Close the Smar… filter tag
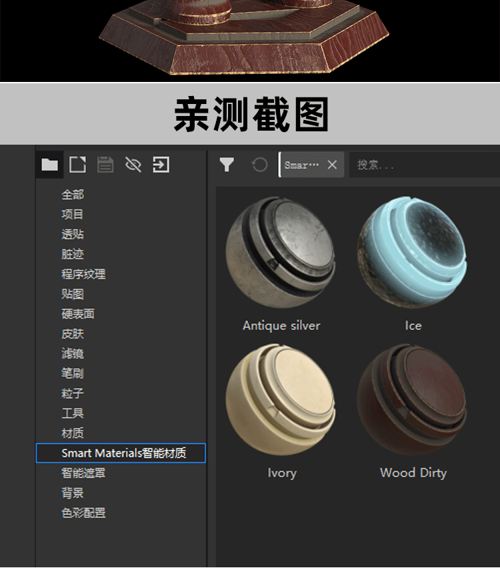The height and width of the screenshot is (576, 500). click(332, 165)
